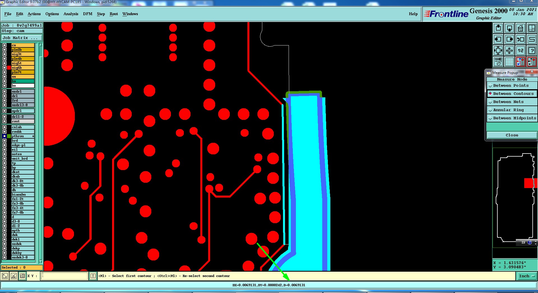Click the angle coordinate mode icon

click(x=13, y=276)
